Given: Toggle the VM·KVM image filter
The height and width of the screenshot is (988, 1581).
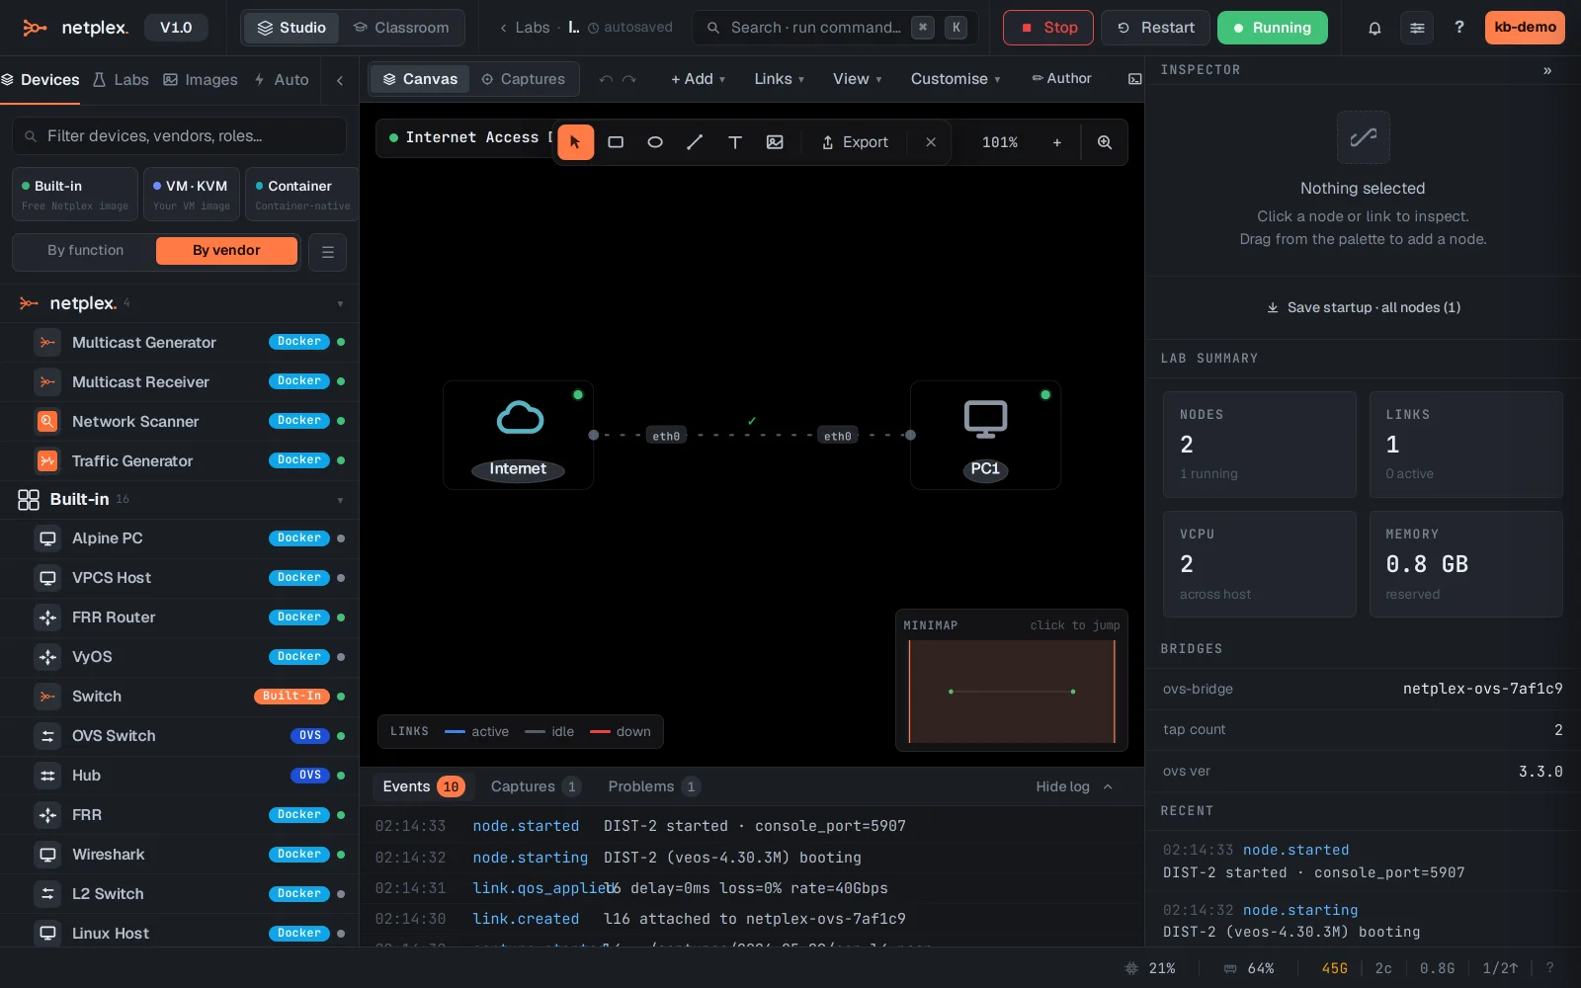Looking at the screenshot, I should (192, 194).
